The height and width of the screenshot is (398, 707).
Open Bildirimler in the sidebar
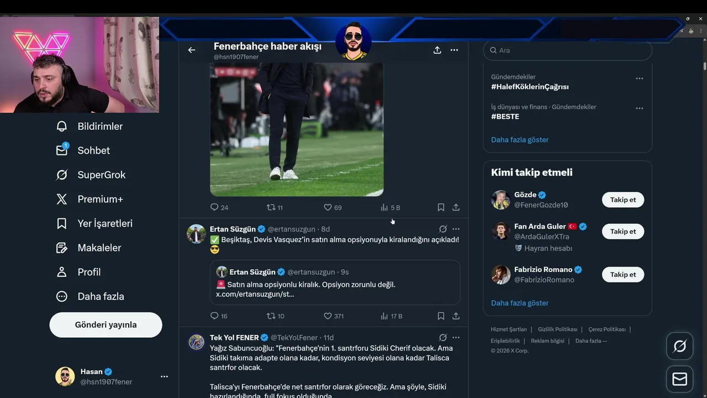coord(99,127)
